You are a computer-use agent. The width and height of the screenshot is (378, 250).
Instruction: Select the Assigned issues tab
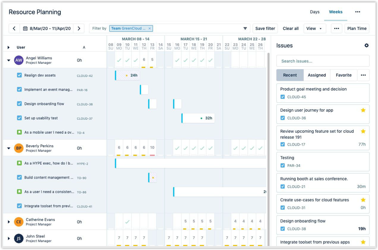(x=317, y=75)
